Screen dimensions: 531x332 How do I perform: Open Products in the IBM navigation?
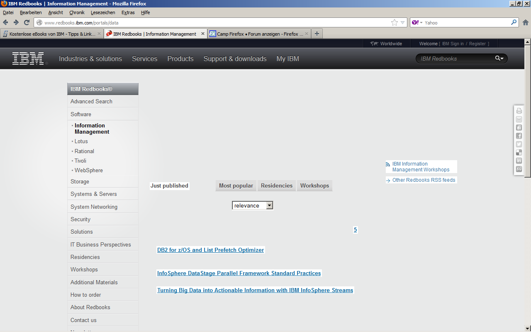coord(180,59)
